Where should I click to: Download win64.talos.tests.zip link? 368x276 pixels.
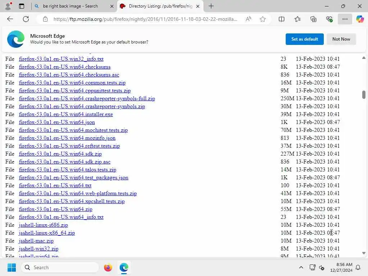[67, 170]
